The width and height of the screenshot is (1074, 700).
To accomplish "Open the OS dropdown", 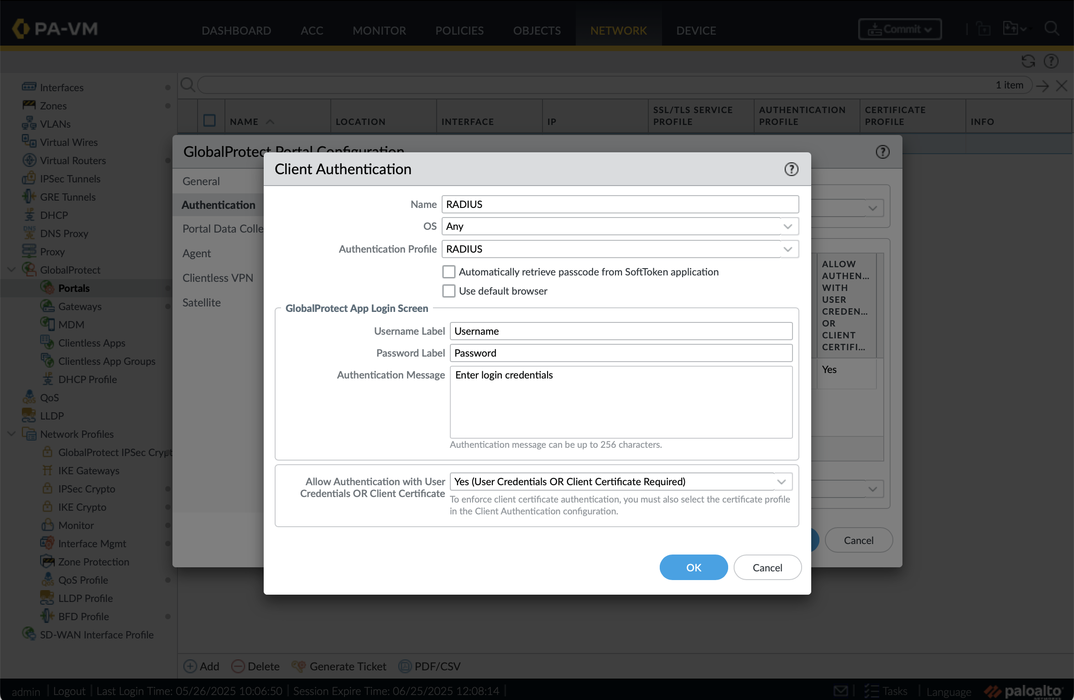I will point(787,226).
